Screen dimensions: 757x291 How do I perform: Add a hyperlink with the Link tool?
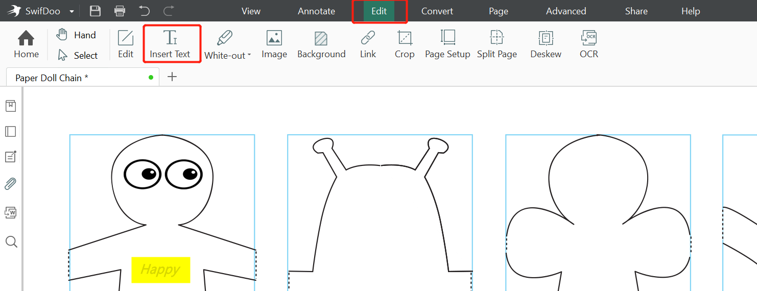368,44
